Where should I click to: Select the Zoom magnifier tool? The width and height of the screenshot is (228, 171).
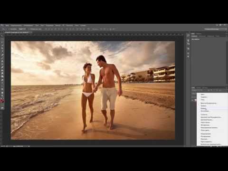(2, 95)
